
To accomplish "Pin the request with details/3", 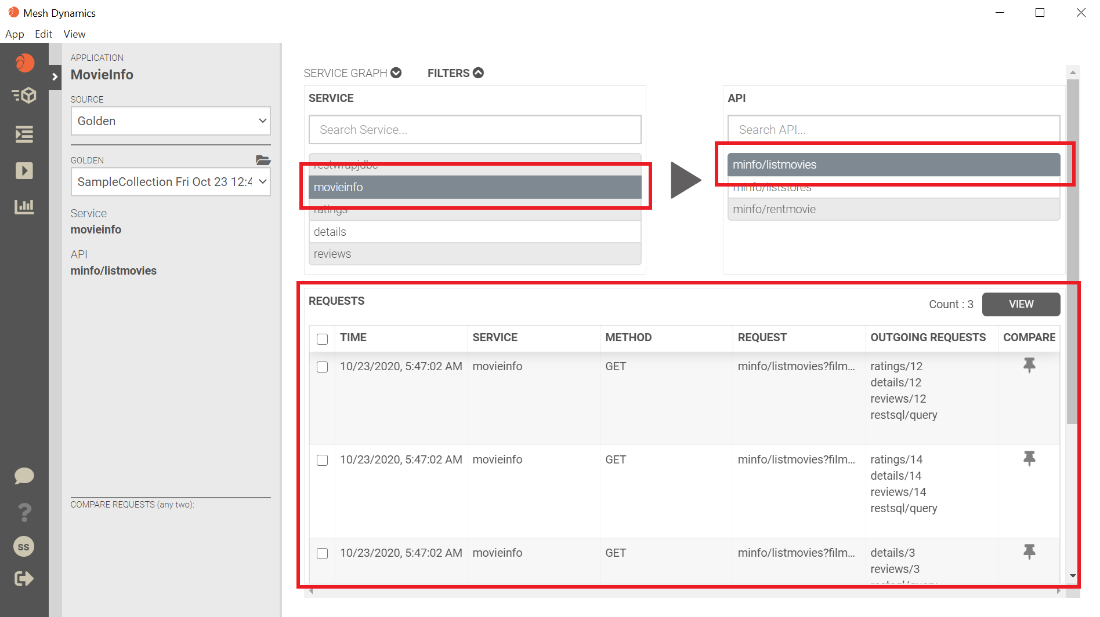I will [x=1029, y=552].
